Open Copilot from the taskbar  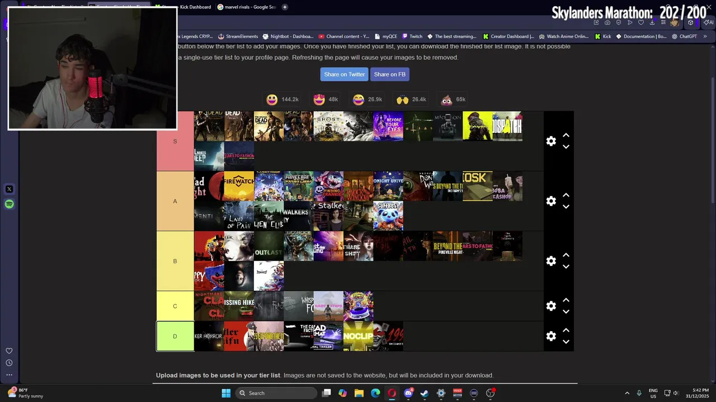[342, 393]
